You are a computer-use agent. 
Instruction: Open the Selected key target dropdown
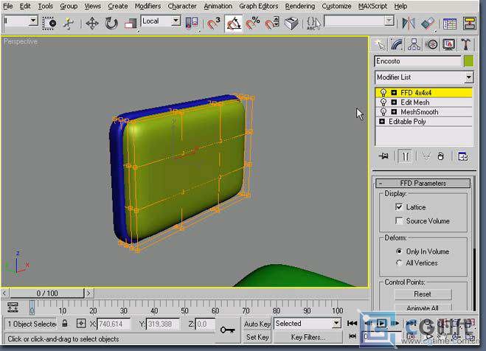(x=336, y=324)
